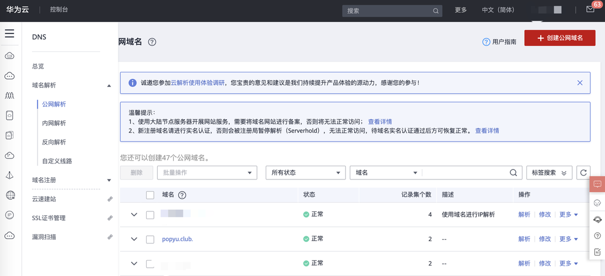
Task: Click the disabled 删除 button
Action: [x=137, y=173]
